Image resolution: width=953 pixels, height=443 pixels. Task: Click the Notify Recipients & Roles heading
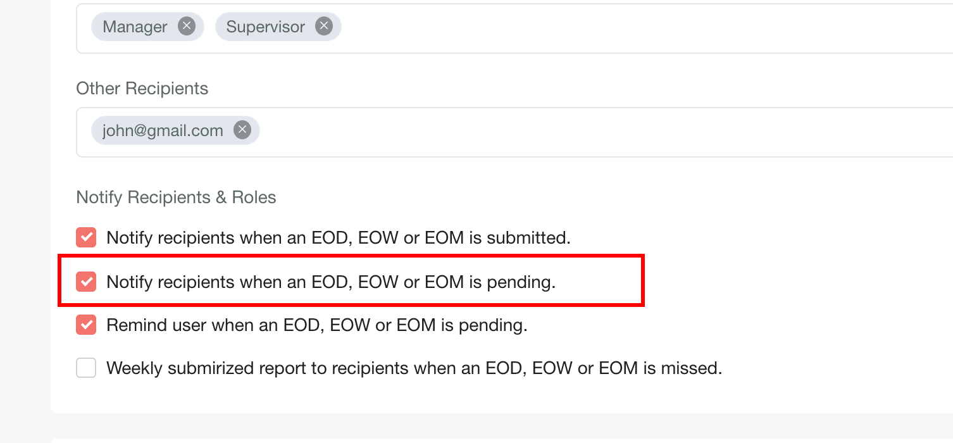pyautogui.click(x=176, y=197)
